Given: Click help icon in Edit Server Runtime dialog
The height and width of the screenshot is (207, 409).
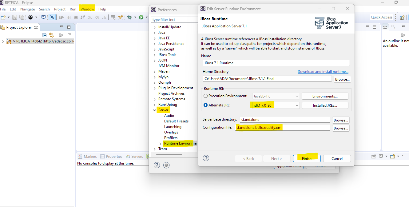Looking at the screenshot, I should 206,158.
